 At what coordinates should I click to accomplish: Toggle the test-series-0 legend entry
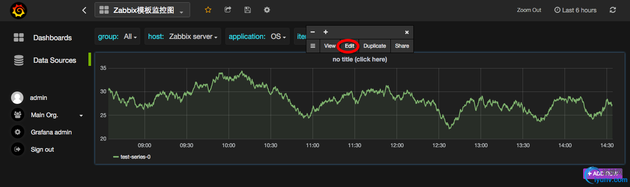click(136, 156)
